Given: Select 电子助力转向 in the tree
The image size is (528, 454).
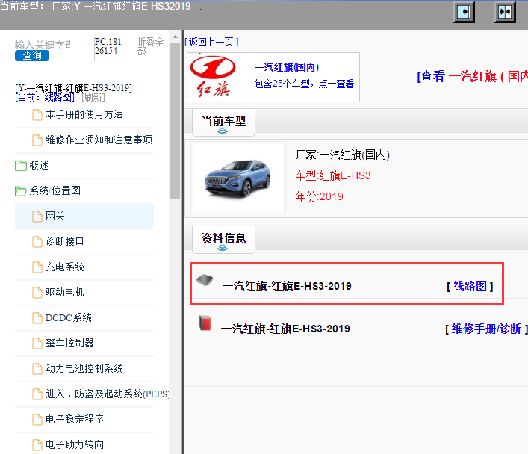Looking at the screenshot, I should 75,444.
